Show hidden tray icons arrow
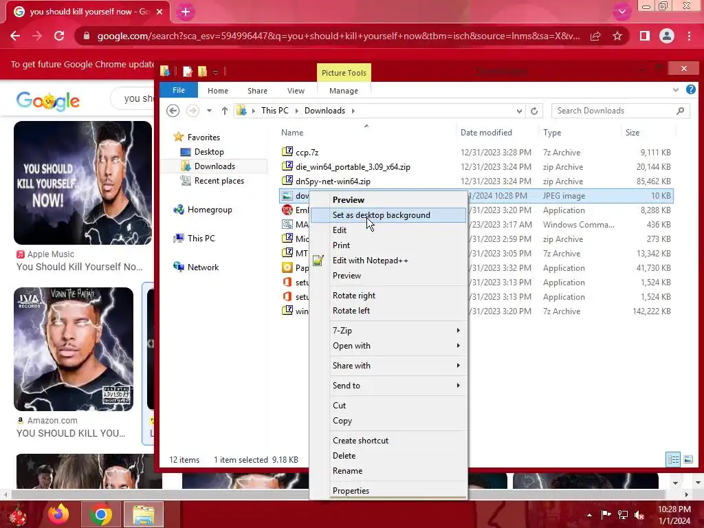This screenshot has height=528, width=704. [x=589, y=515]
